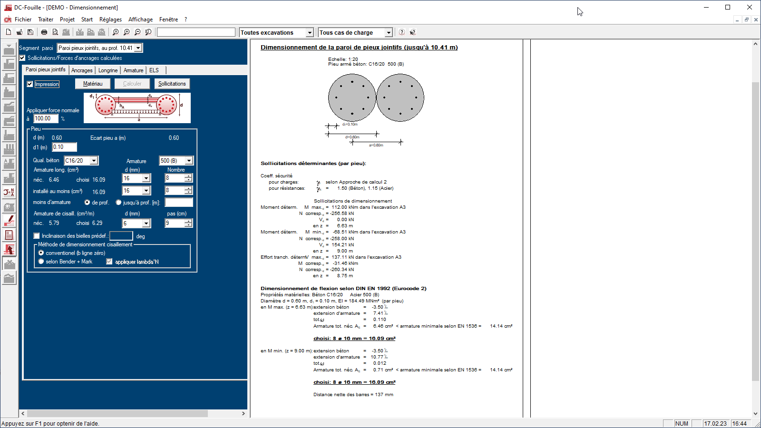This screenshot has height=428, width=761.
Task: Open the néc. row diameter 16 dropdown
Action: pyautogui.click(x=146, y=178)
